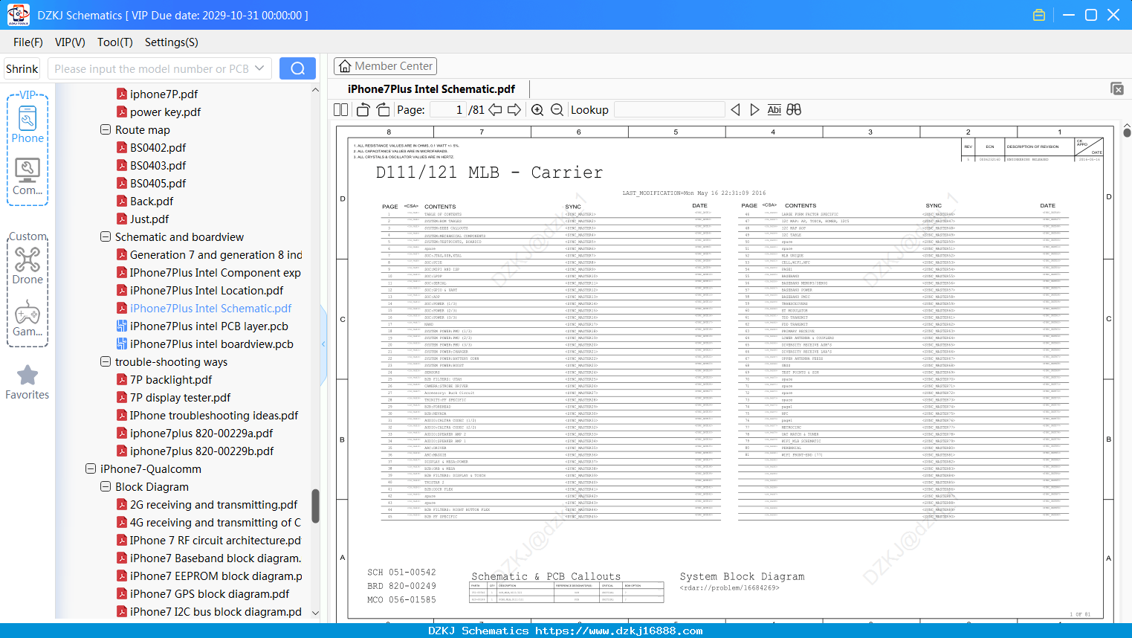Click the blue search magnifier button
This screenshot has height=638, width=1132.
tap(297, 68)
